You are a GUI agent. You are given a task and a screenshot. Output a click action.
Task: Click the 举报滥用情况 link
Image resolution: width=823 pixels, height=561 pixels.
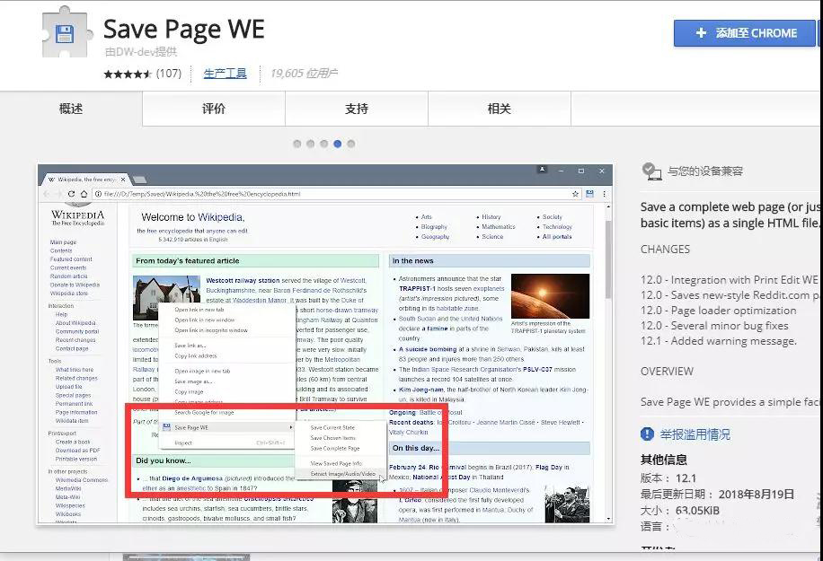pyautogui.click(x=695, y=434)
